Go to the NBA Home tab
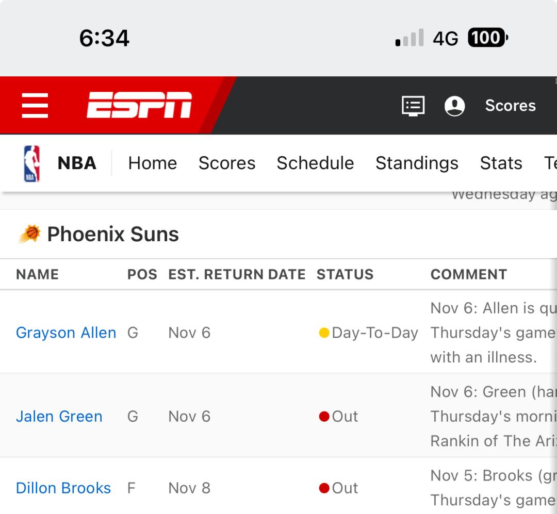 [x=153, y=163]
